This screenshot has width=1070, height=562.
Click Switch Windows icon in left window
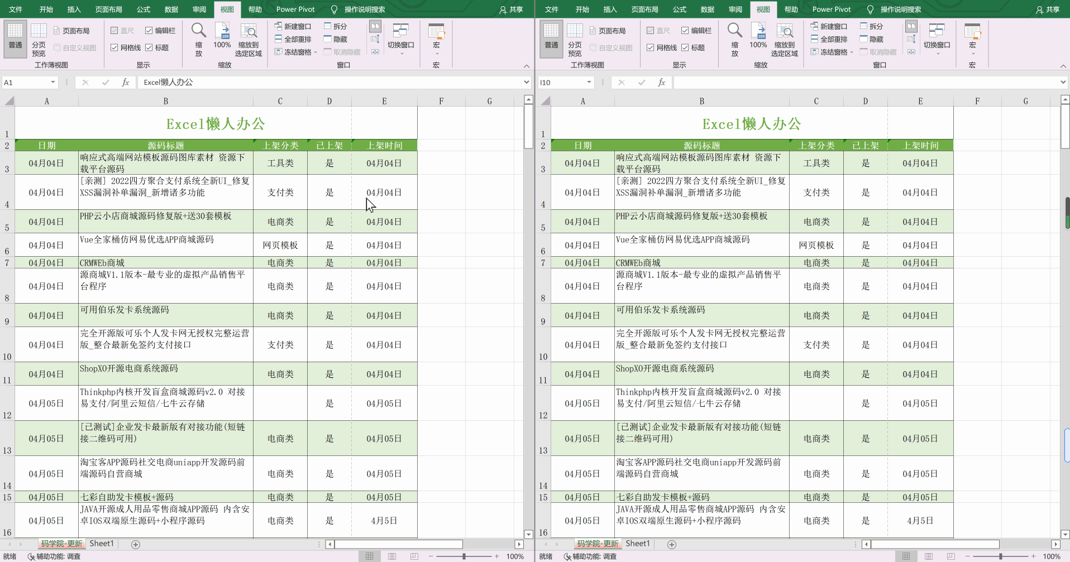coord(400,31)
